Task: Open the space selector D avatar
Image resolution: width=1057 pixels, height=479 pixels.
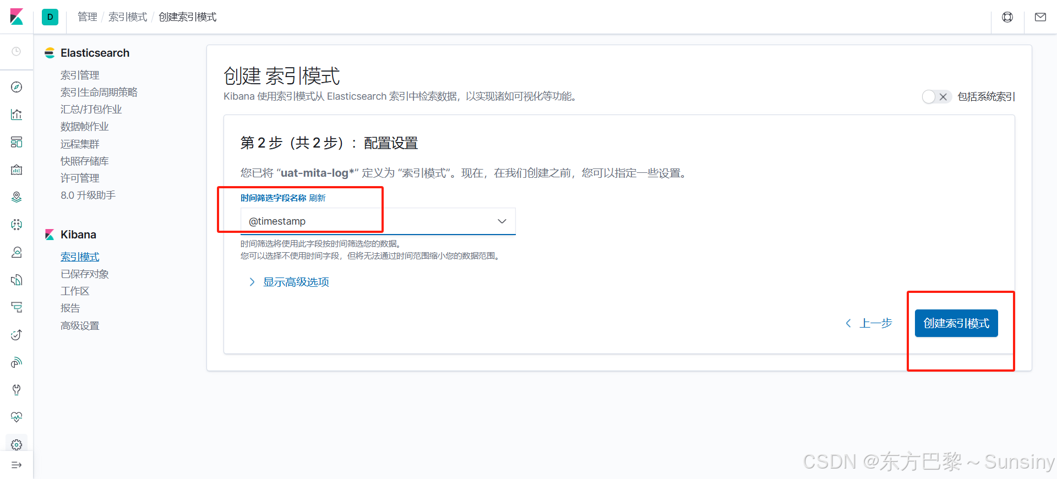Action: click(50, 17)
